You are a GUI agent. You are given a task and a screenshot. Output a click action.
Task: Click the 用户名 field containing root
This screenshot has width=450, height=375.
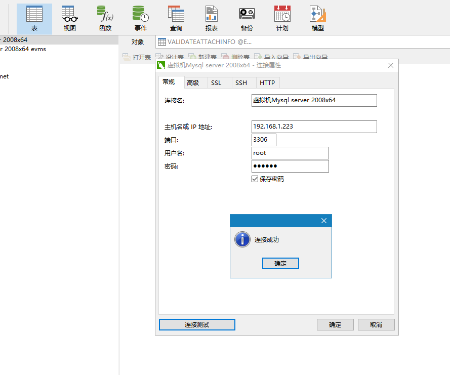point(290,153)
